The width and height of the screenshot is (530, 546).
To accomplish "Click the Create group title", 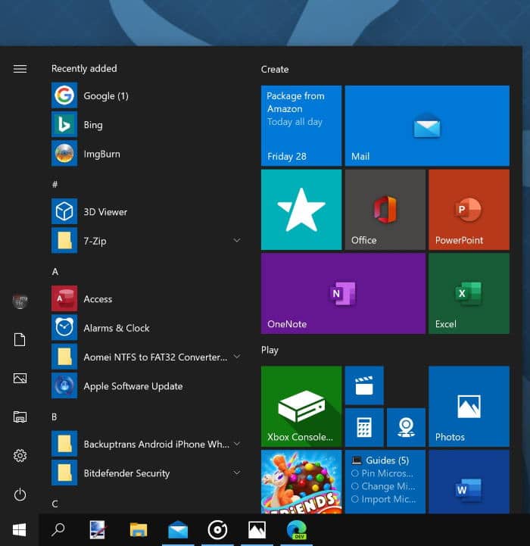I will [x=275, y=70].
